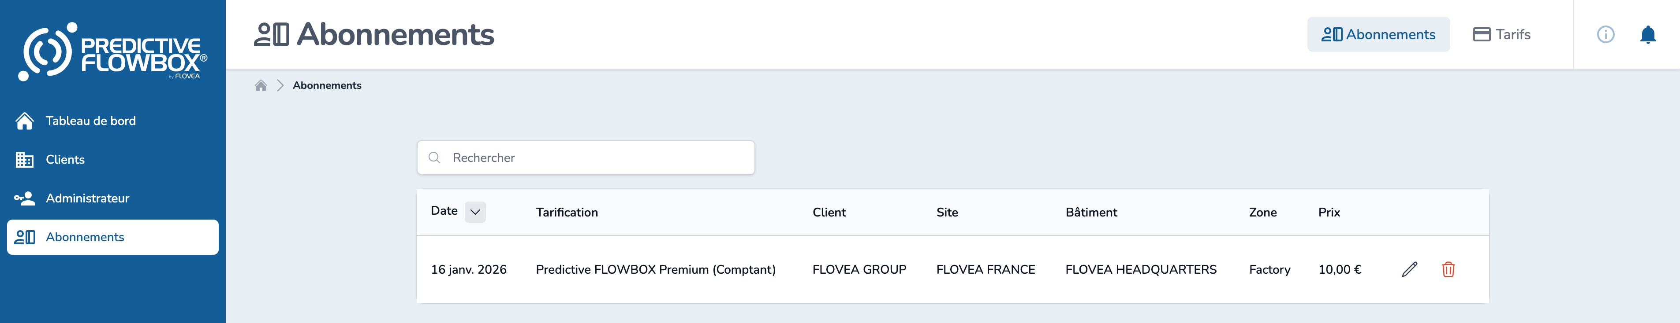Screen dimensions: 1680x323
Task: Switch to the Tarifs tab
Action: [x=1501, y=34]
